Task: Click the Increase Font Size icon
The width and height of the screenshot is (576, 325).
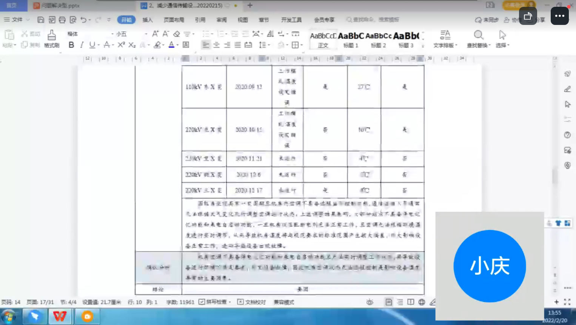Action: coord(155,34)
